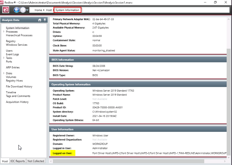Switch to the Host tab

pyautogui.click(x=5, y=161)
